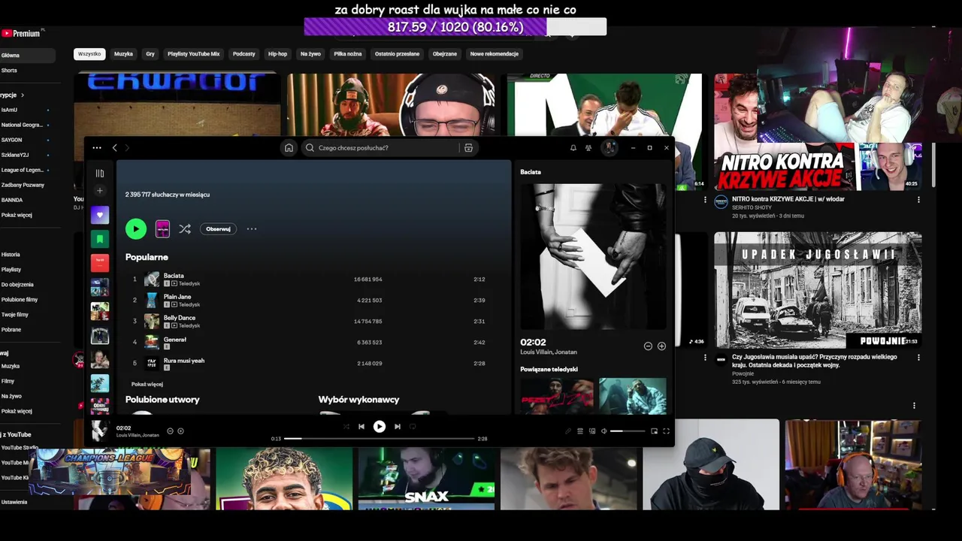Go to the Spotify home screen
This screenshot has height=541, width=962.
(289, 148)
